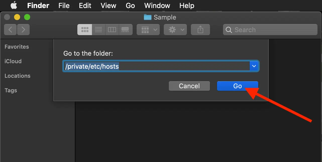
Task: Cancel the Go to Folder dialog
Action: click(x=189, y=86)
